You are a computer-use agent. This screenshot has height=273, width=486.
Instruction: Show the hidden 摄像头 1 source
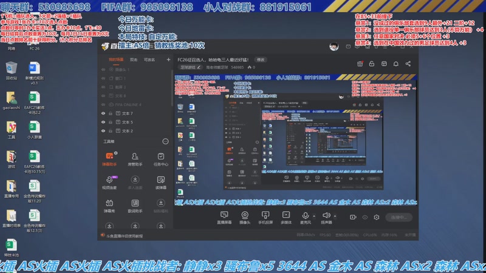pyautogui.click(x=103, y=70)
